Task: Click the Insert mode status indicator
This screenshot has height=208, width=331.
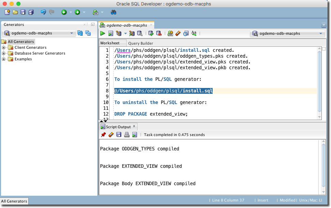Action: [263, 200]
